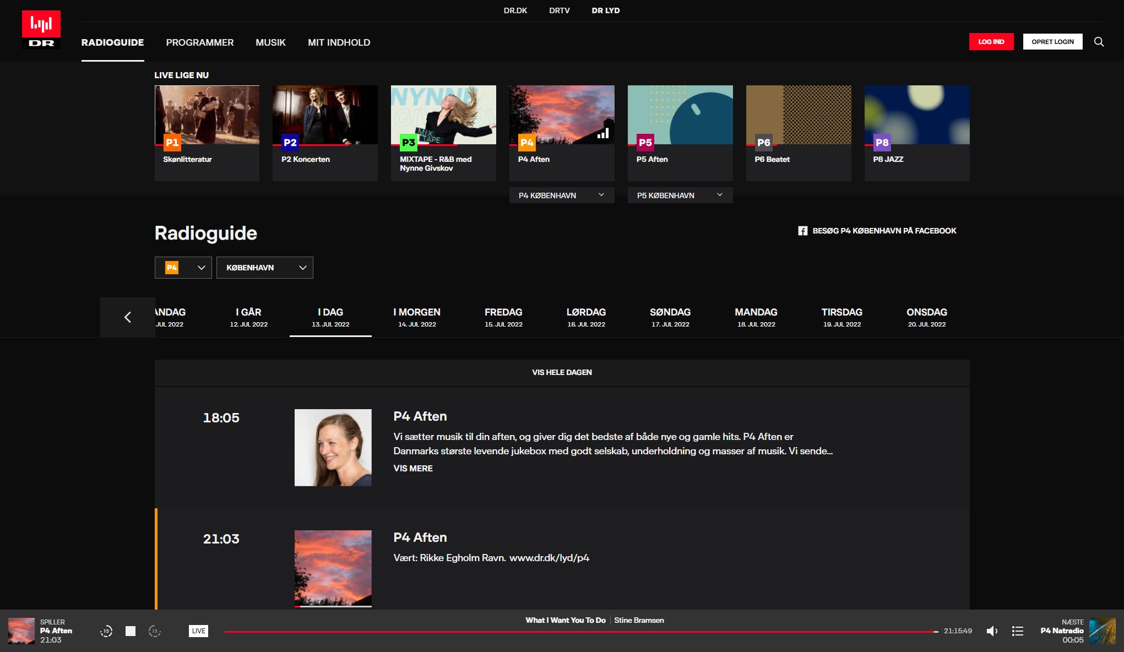Click the artist name Stine Bramsen
Image resolution: width=1124 pixels, height=652 pixels.
[x=639, y=621]
